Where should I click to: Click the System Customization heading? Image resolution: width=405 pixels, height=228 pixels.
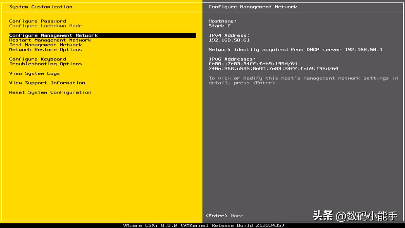point(41,7)
